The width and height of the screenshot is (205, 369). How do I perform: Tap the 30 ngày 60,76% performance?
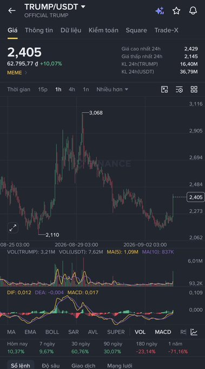click(81, 348)
